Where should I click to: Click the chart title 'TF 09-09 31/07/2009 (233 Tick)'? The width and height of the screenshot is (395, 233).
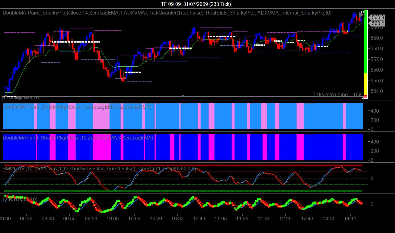[x=196, y=4]
